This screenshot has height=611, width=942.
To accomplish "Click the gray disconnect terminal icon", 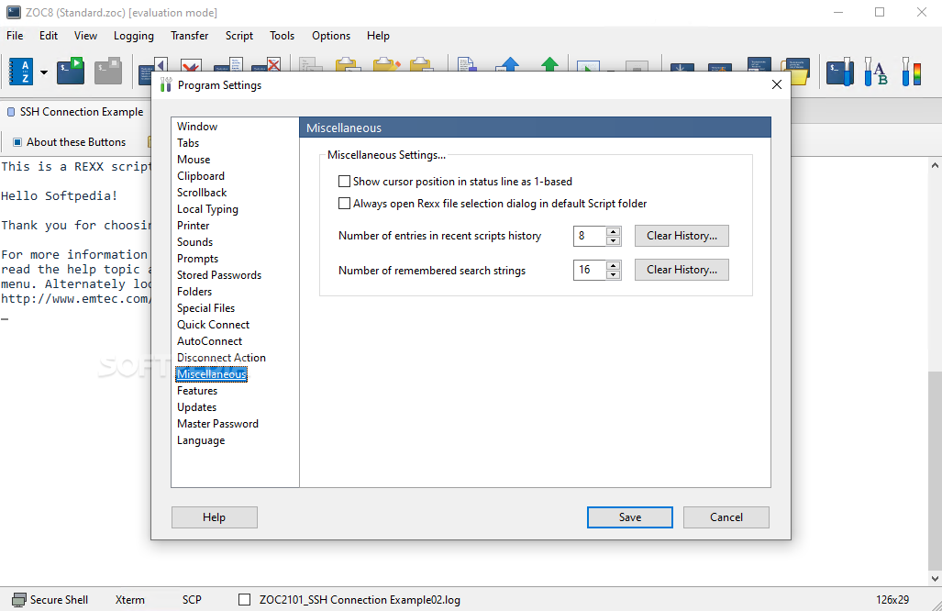I will tap(108, 71).
